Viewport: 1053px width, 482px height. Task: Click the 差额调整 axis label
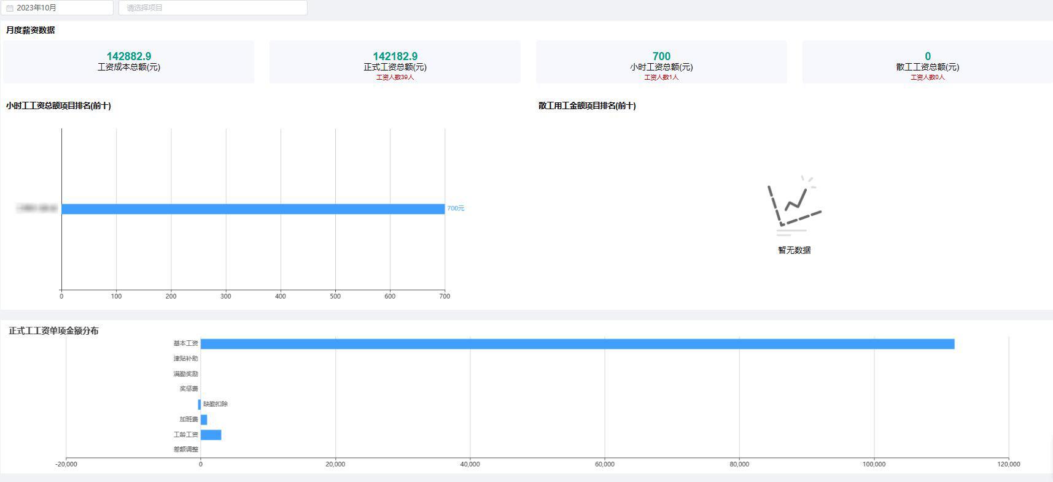coord(185,449)
